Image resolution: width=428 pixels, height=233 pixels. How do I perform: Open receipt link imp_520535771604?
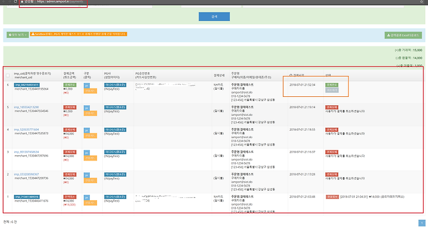[x=26, y=130]
